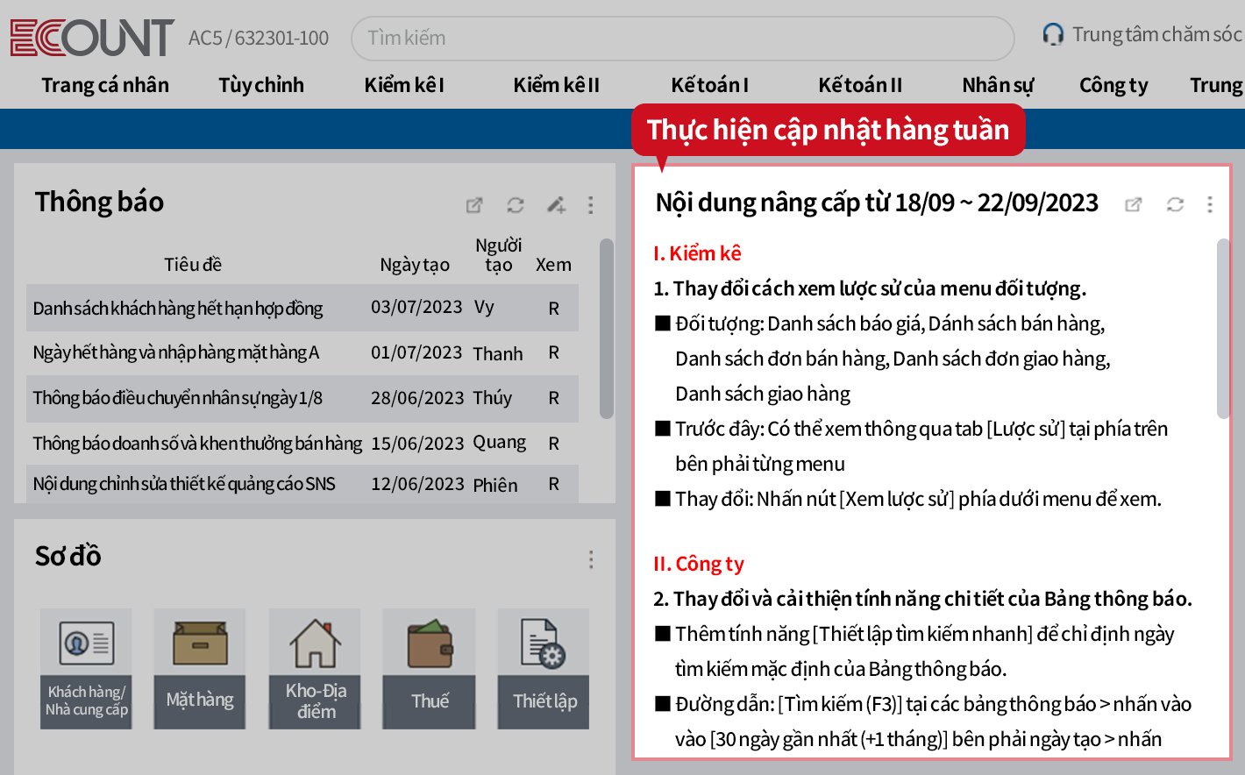Click the Tìm kiếm search field
The width and height of the screenshot is (1245, 775).
[682, 38]
